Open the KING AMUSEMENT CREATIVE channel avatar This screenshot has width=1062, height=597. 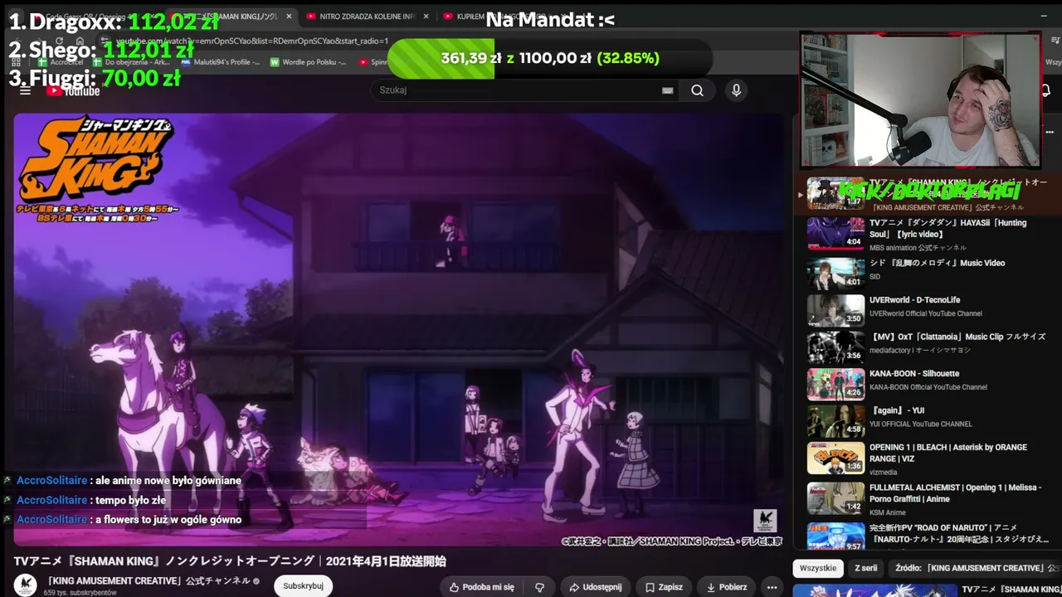pos(25,585)
